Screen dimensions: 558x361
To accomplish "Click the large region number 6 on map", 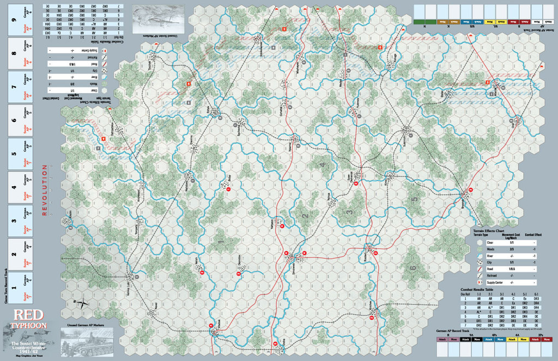I will coord(413,268).
